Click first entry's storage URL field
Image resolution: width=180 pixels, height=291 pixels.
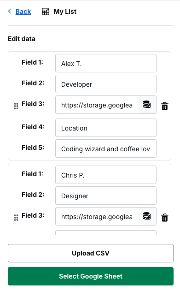pos(97,105)
